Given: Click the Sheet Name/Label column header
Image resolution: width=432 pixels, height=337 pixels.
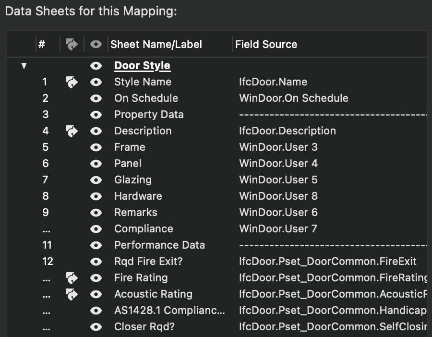Looking at the screenshot, I should pos(156,45).
